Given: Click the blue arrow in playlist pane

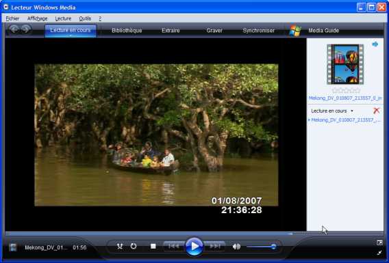Looking at the screenshot, I should (x=375, y=44).
